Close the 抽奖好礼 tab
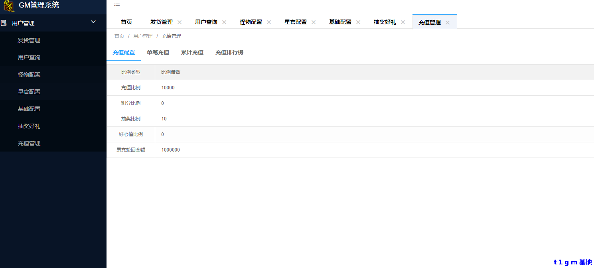This screenshot has height=268, width=594. pyautogui.click(x=403, y=22)
